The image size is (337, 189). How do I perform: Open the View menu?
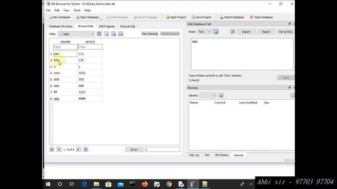[66, 10]
